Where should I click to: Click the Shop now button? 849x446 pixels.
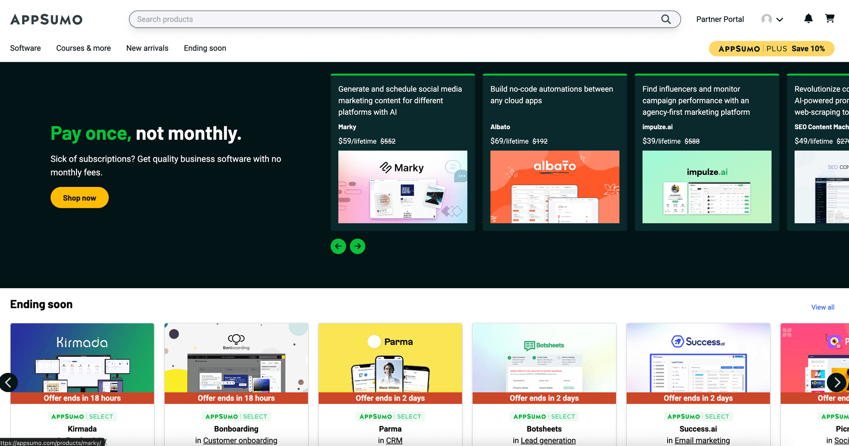[x=80, y=198]
